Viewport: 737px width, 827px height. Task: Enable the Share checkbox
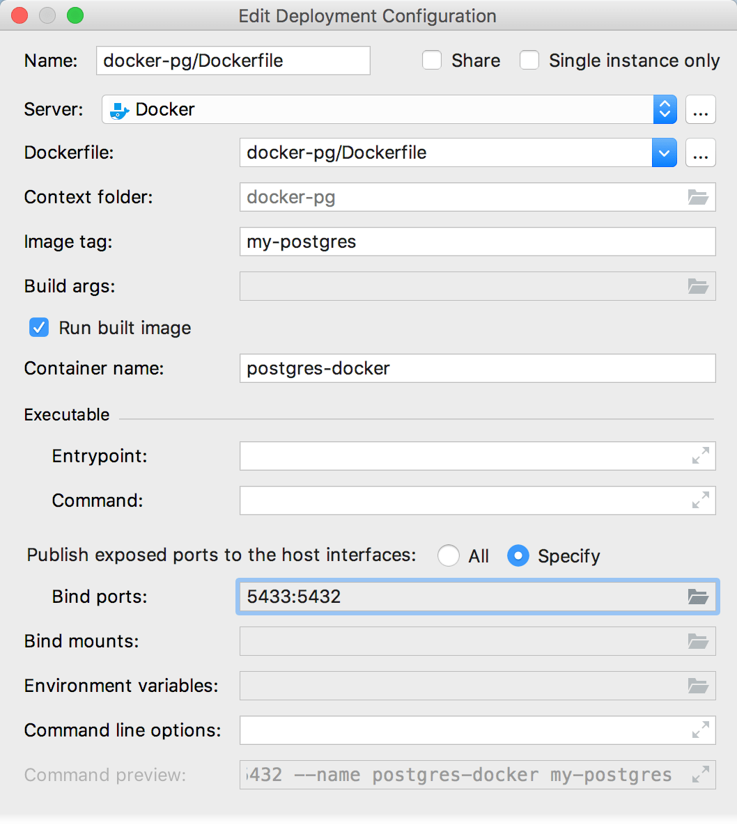[x=432, y=60]
